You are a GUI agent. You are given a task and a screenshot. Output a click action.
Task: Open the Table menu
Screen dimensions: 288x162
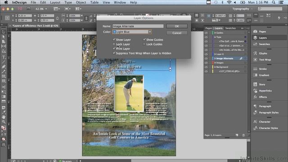click(94, 2)
